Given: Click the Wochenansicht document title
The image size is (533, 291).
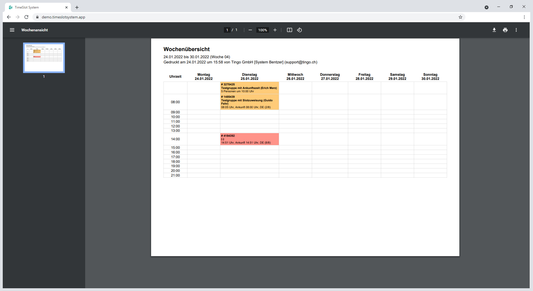Looking at the screenshot, I should [x=35, y=30].
